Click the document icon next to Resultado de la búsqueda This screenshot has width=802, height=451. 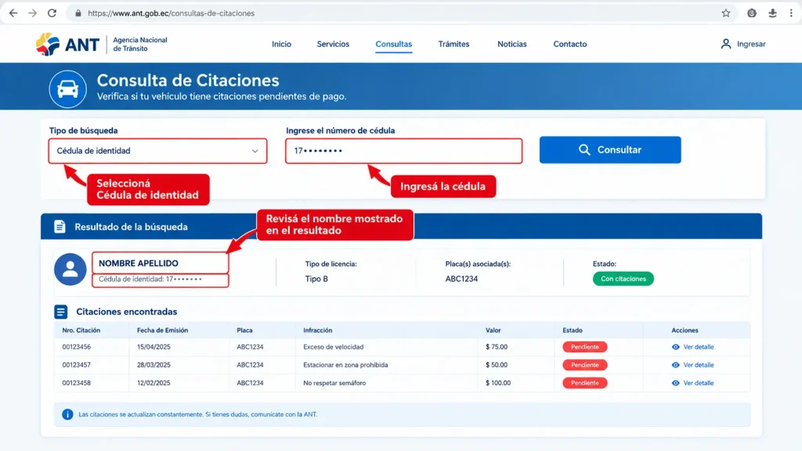point(60,226)
